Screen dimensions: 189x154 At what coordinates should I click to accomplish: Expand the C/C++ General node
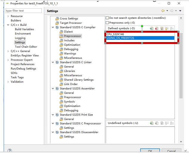(x=8, y=51)
